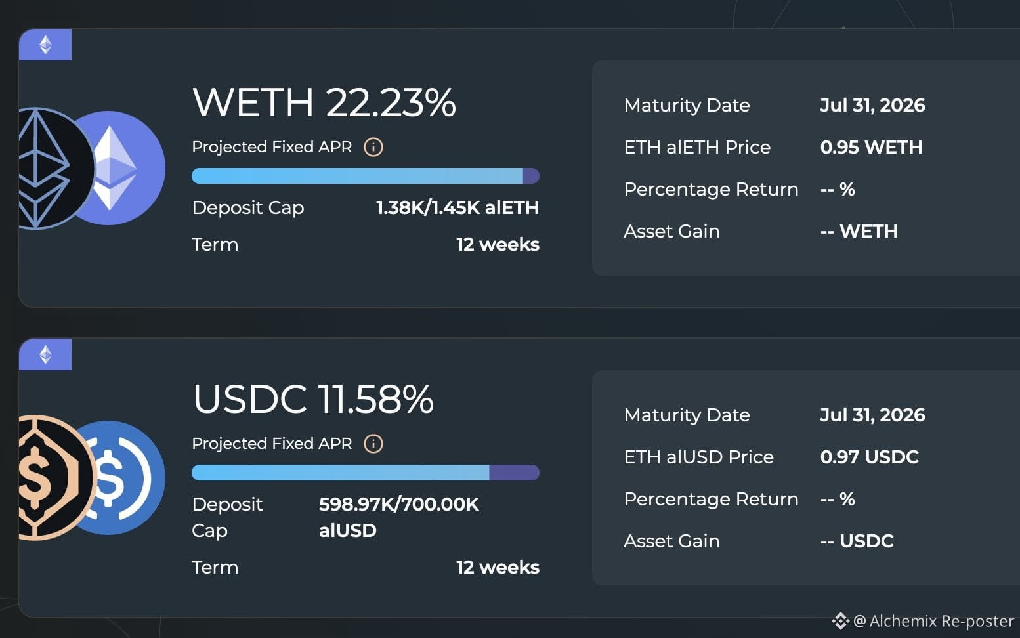Click the Binance logo in the watermark
Screen dimensions: 1020x638
coord(840,620)
